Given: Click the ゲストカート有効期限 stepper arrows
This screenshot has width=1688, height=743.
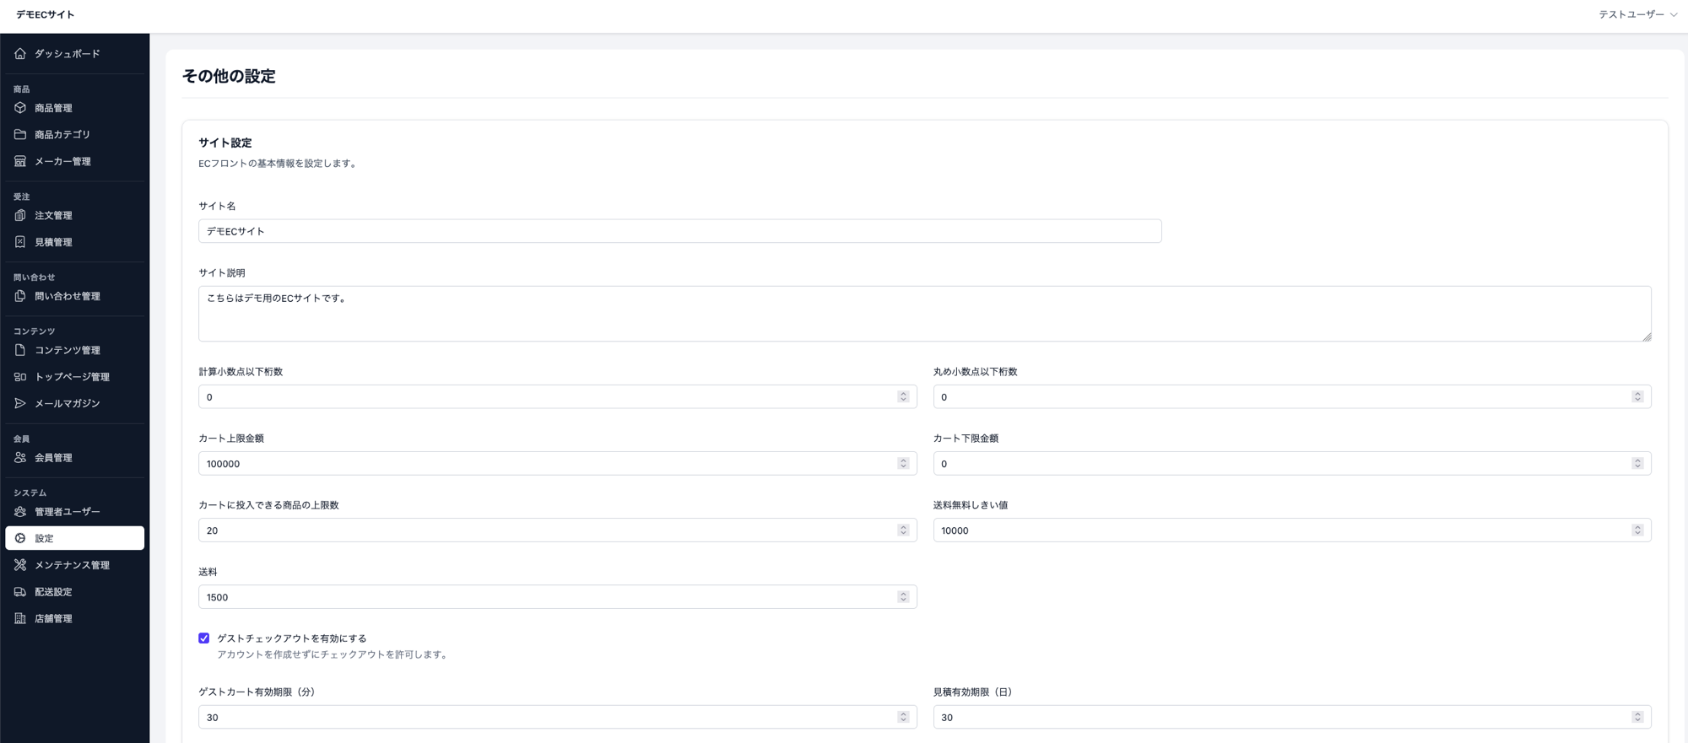Looking at the screenshot, I should (903, 717).
